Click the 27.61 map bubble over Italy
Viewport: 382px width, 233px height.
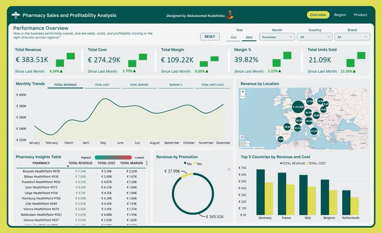click(x=314, y=131)
